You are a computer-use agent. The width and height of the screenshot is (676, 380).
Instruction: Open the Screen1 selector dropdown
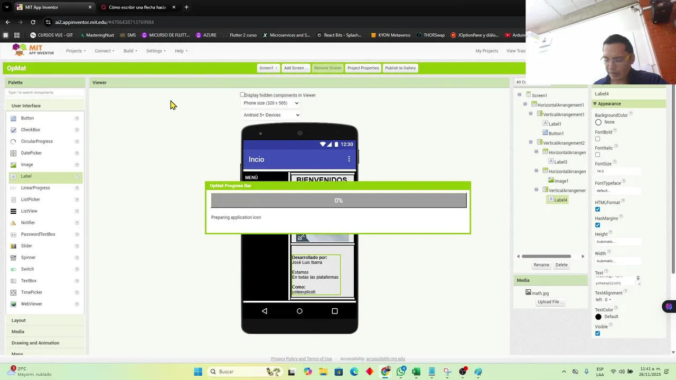coord(268,68)
